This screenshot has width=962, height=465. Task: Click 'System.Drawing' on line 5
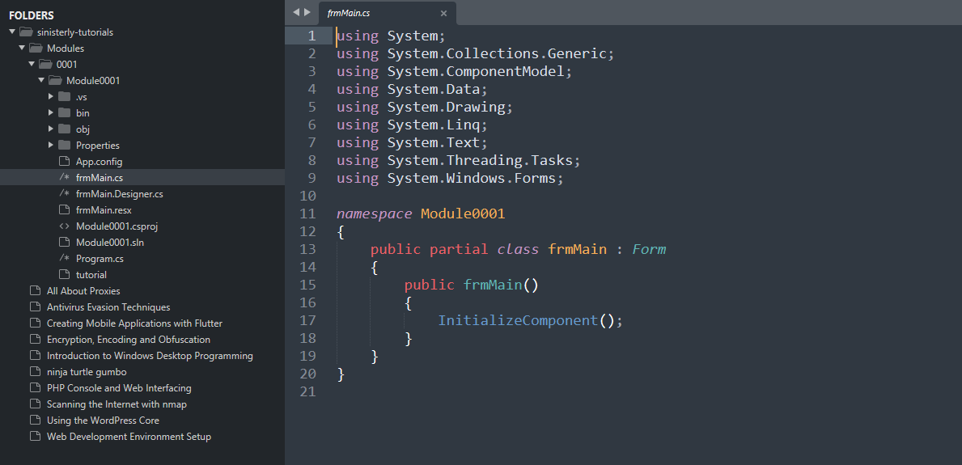tap(446, 107)
